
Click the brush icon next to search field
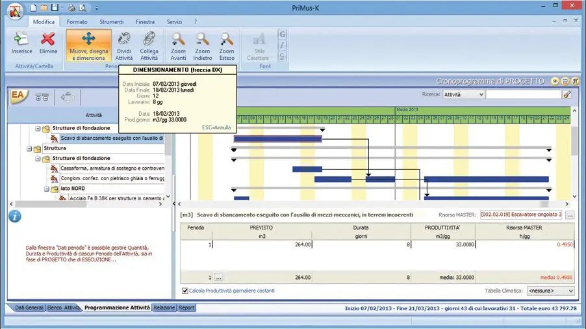[x=567, y=94]
